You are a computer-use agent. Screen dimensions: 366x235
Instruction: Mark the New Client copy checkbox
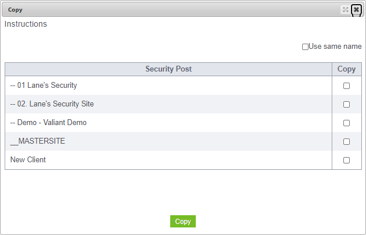click(346, 160)
